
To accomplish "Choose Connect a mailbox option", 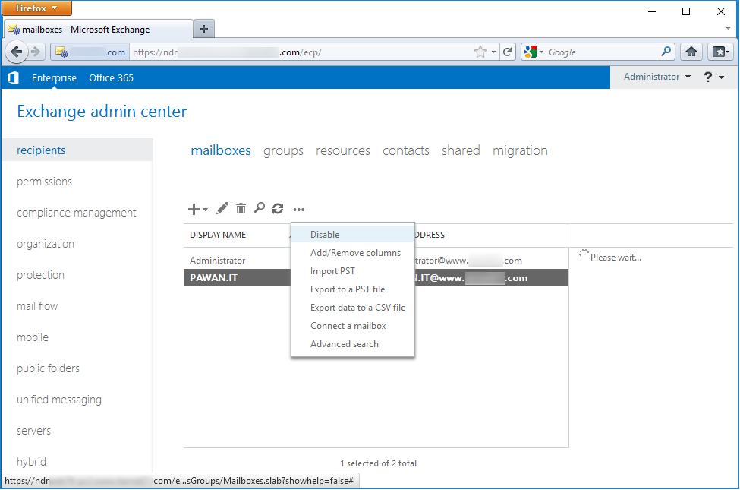I will [352, 326].
